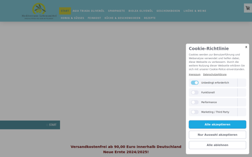The width and height of the screenshot is (252, 157).
Task: Close the Cookie-Richtlinie dialog with X
Action: point(246,47)
